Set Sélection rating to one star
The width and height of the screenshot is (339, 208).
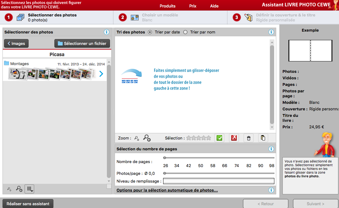pos(189,138)
